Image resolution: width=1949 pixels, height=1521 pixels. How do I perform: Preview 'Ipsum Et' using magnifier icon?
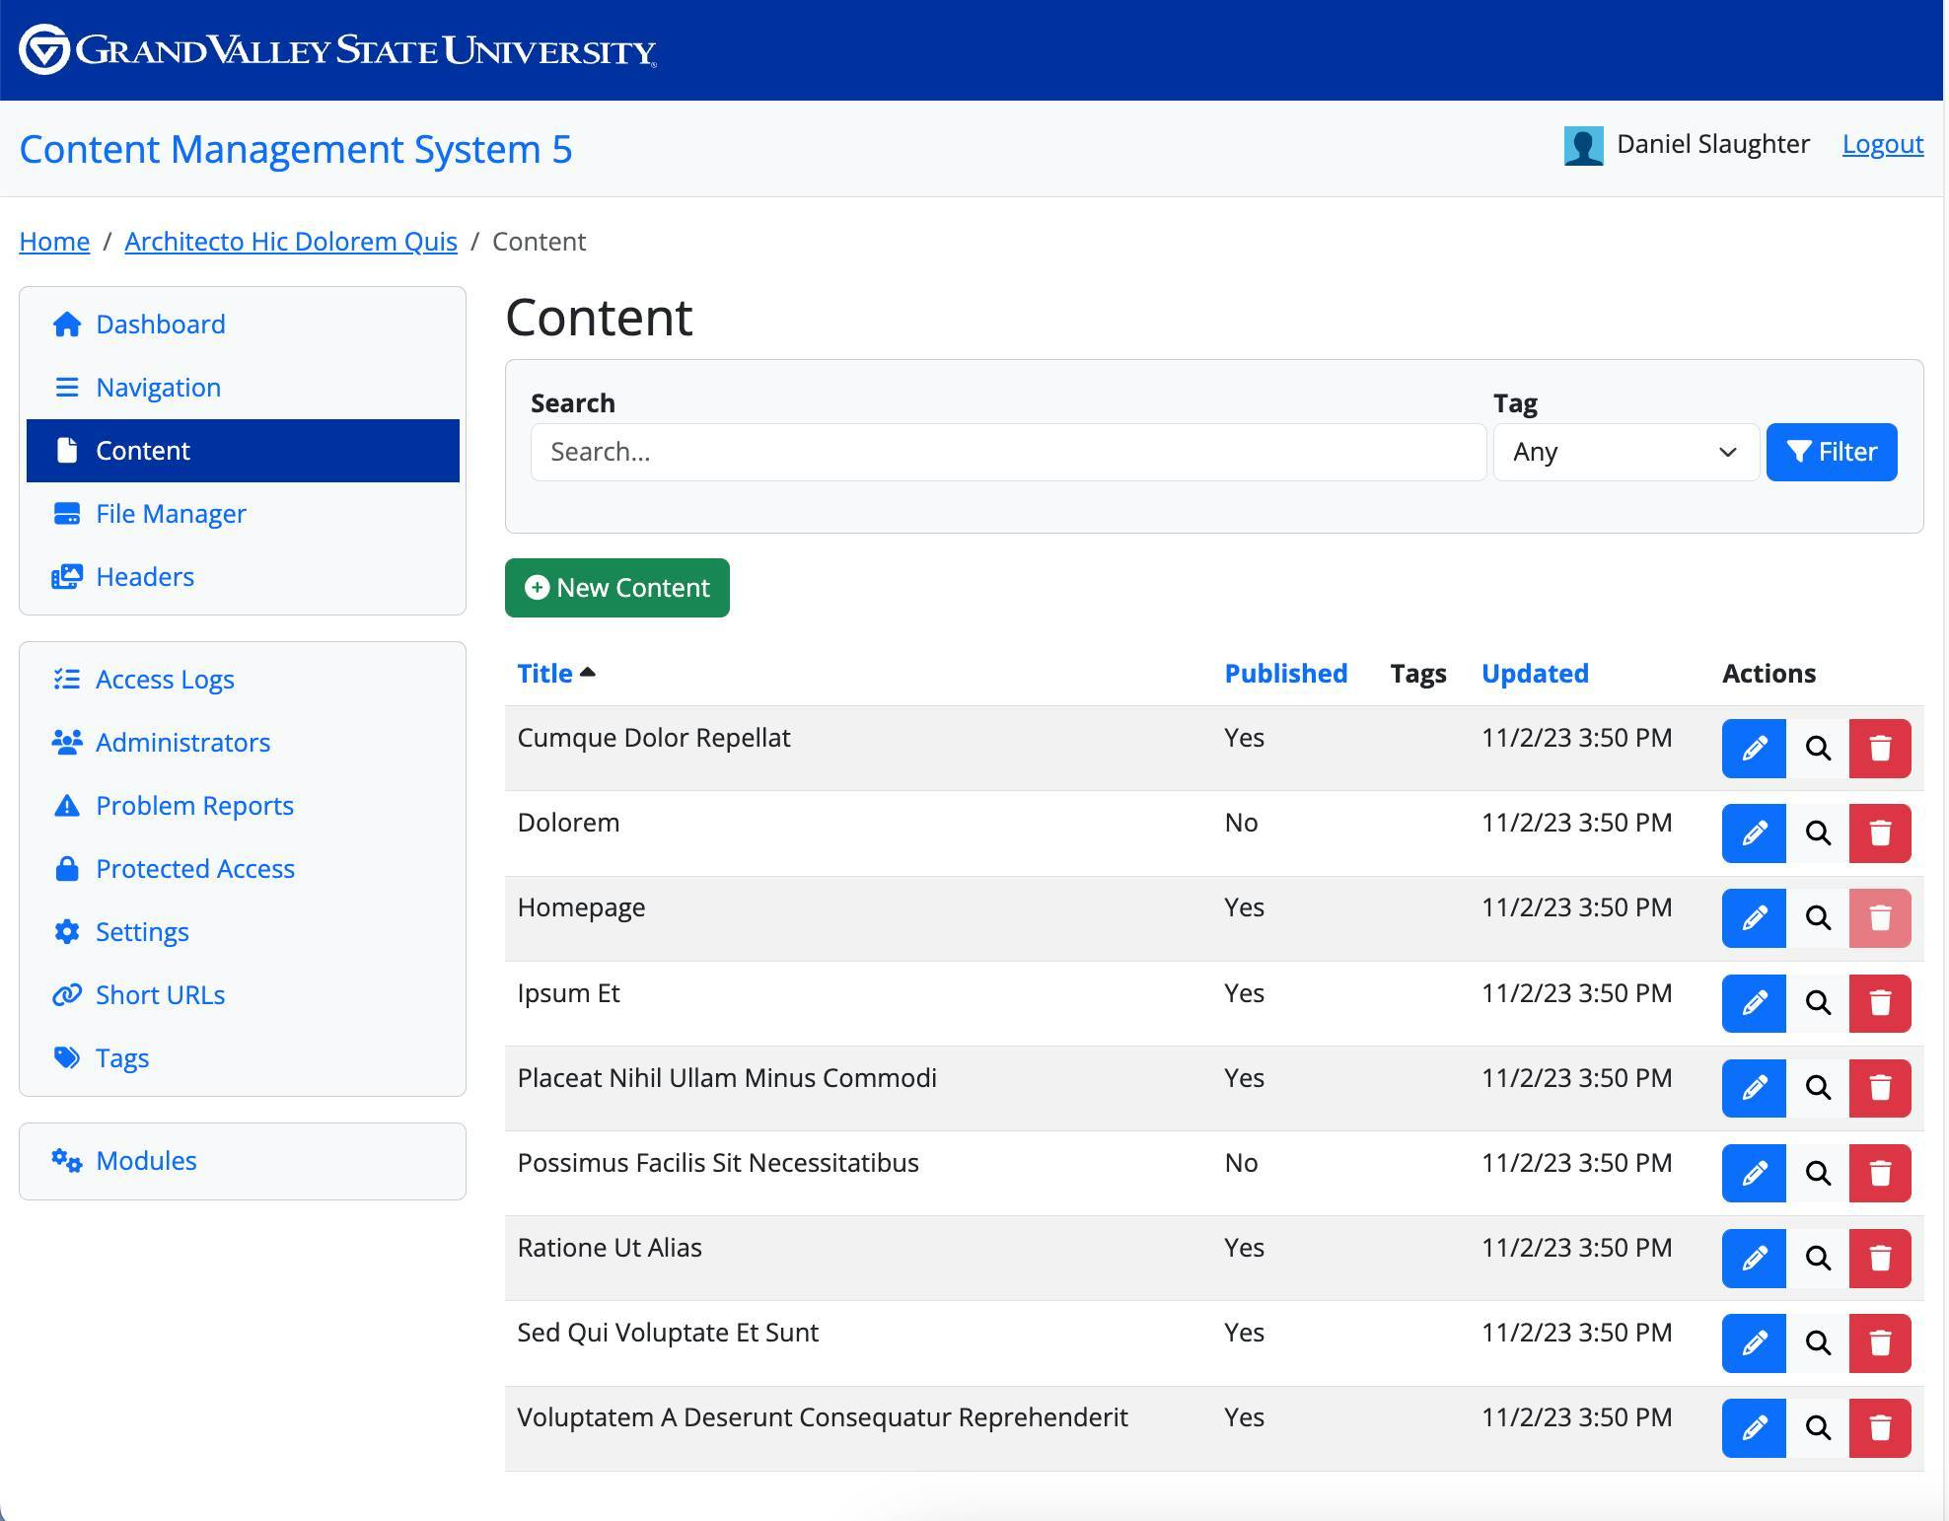click(1816, 1003)
